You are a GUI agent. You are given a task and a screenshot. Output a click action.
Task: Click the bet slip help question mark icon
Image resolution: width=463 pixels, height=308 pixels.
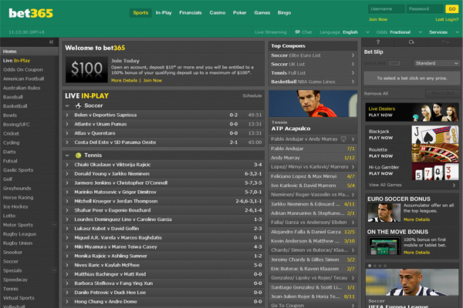[x=378, y=42]
